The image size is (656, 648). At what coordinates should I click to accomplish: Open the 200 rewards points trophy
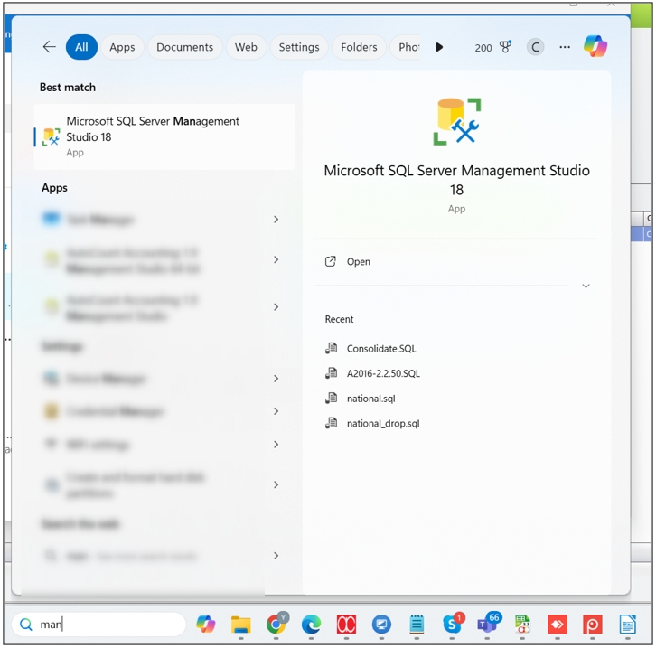click(x=492, y=47)
